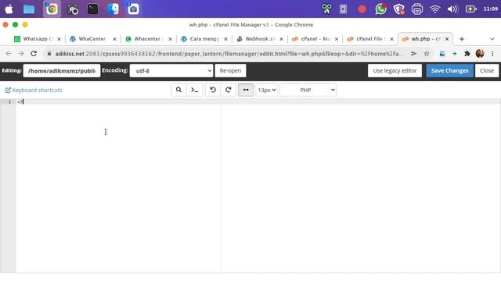Undo the last edit
This screenshot has width=501, height=281.
213,90
